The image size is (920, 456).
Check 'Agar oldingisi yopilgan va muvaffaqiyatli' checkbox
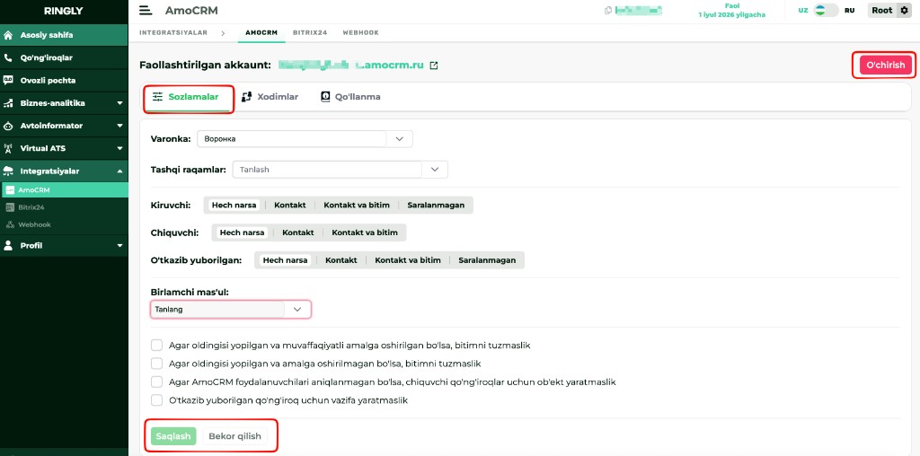pos(156,346)
